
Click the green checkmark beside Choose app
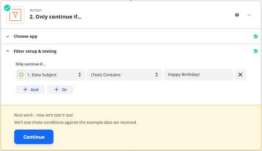point(255,37)
